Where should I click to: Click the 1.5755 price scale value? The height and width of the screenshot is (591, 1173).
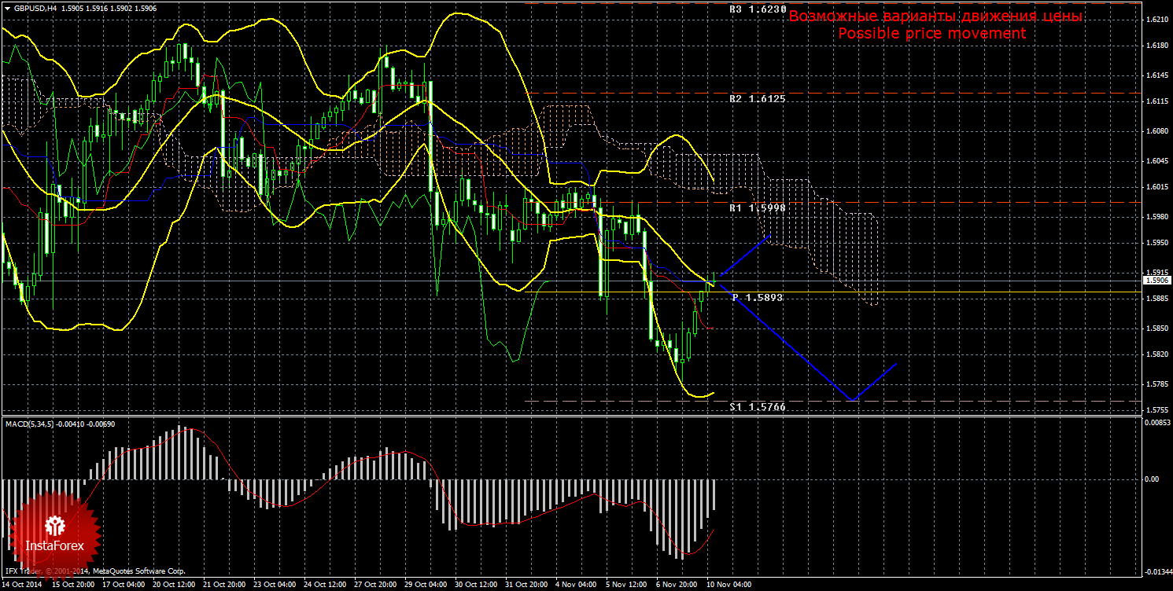tap(1156, 410)
